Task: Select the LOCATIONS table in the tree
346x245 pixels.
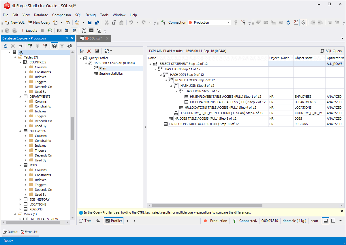Action: tap(38, 204)
